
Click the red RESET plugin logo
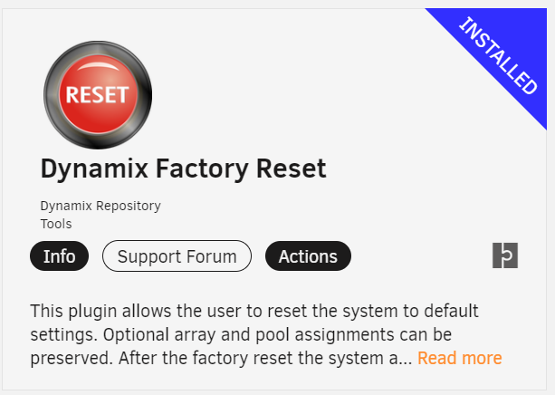[x=98, y=95]
